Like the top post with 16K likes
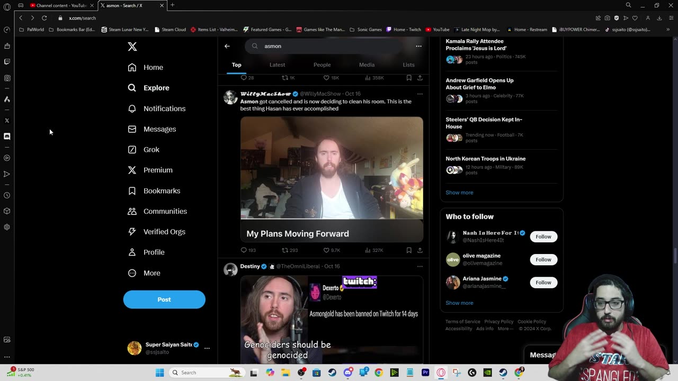Image resolution: width=678 pixels, height=381 pixels. pyautogui.click(x=331, y=78)
